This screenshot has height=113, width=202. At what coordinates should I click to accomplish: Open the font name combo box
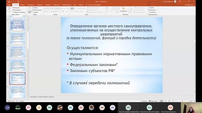pos(50,8)
